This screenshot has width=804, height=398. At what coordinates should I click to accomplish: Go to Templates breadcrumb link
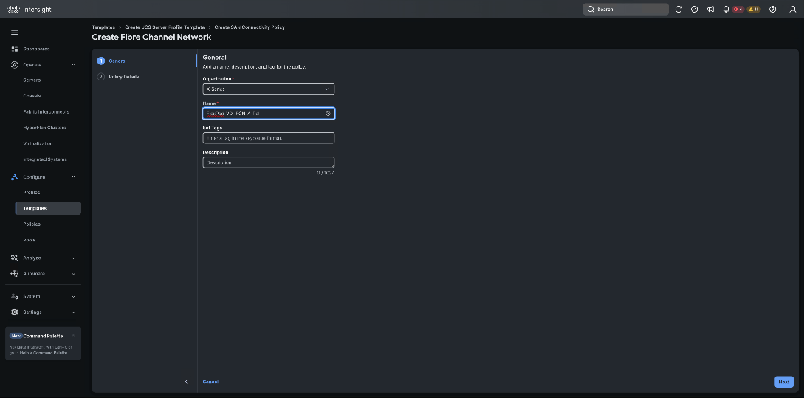click(x=103, y=27)
